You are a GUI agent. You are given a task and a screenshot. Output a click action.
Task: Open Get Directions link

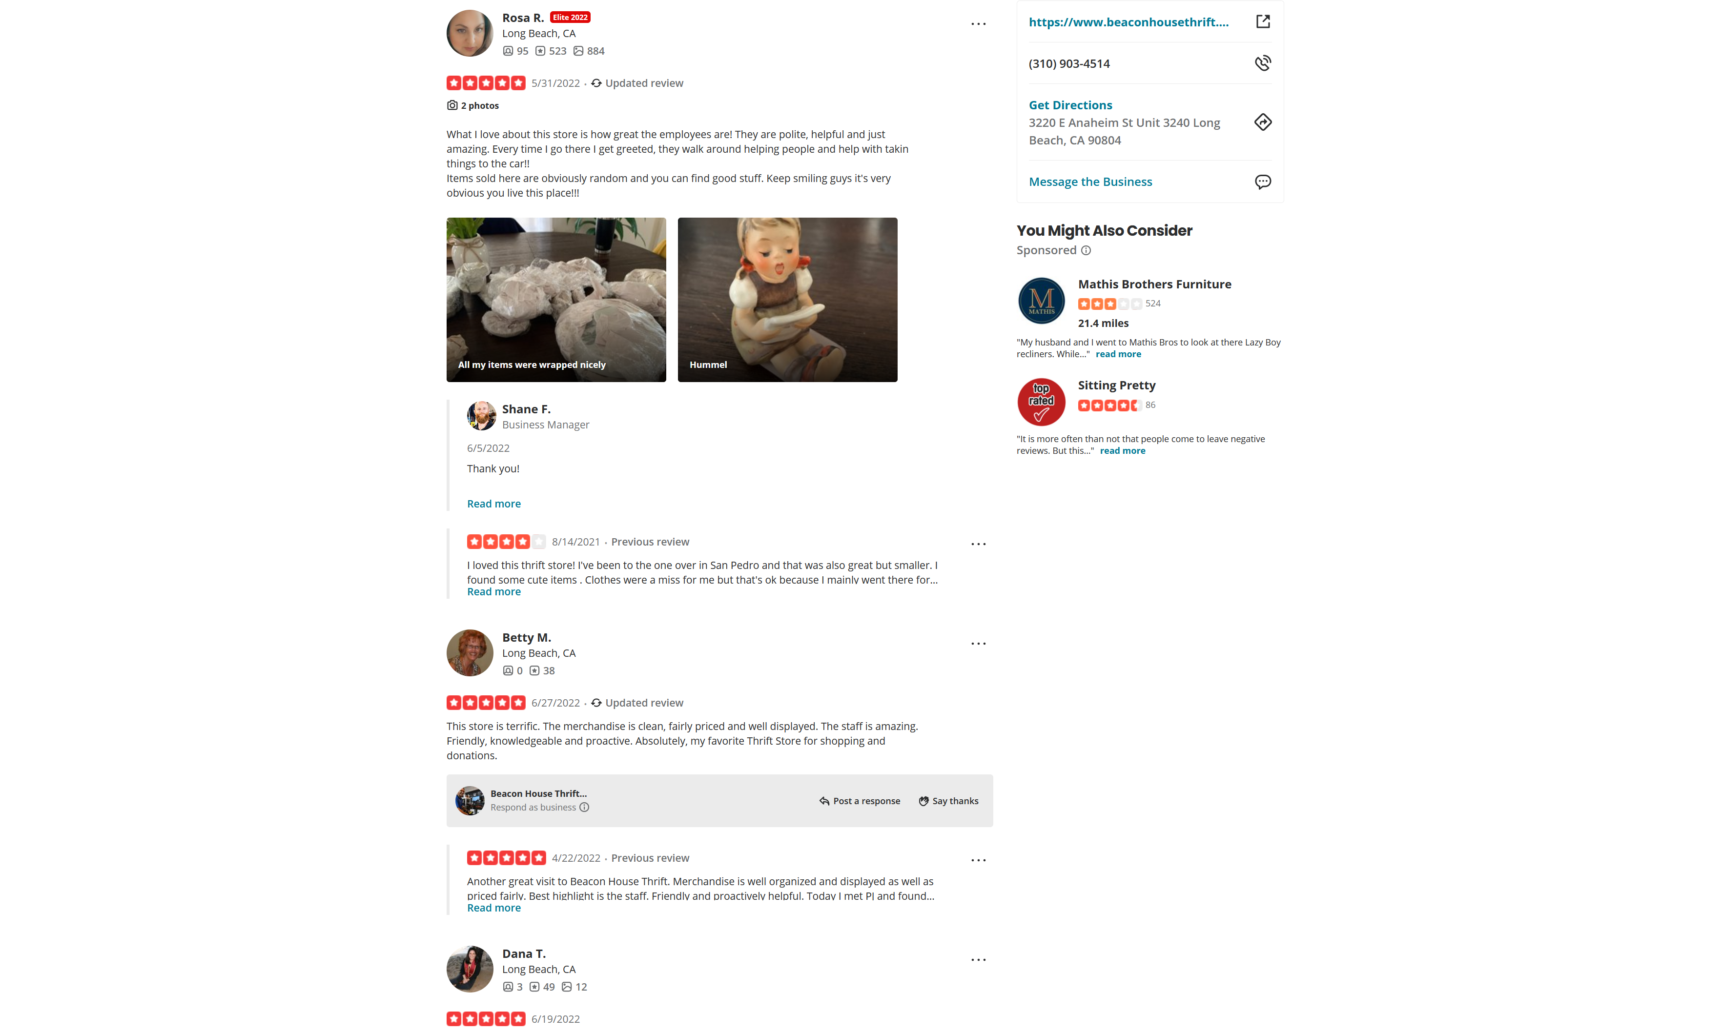1070,104
